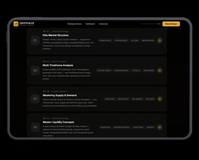Image resolution: width=199 pixels, height=160 pixels.
Task: Click the BAB 03 chapter label
Action: 46,92
